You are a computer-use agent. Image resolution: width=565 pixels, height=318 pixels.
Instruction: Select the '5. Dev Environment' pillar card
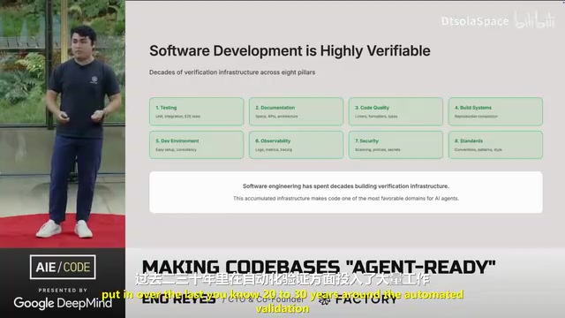point(197,145)
